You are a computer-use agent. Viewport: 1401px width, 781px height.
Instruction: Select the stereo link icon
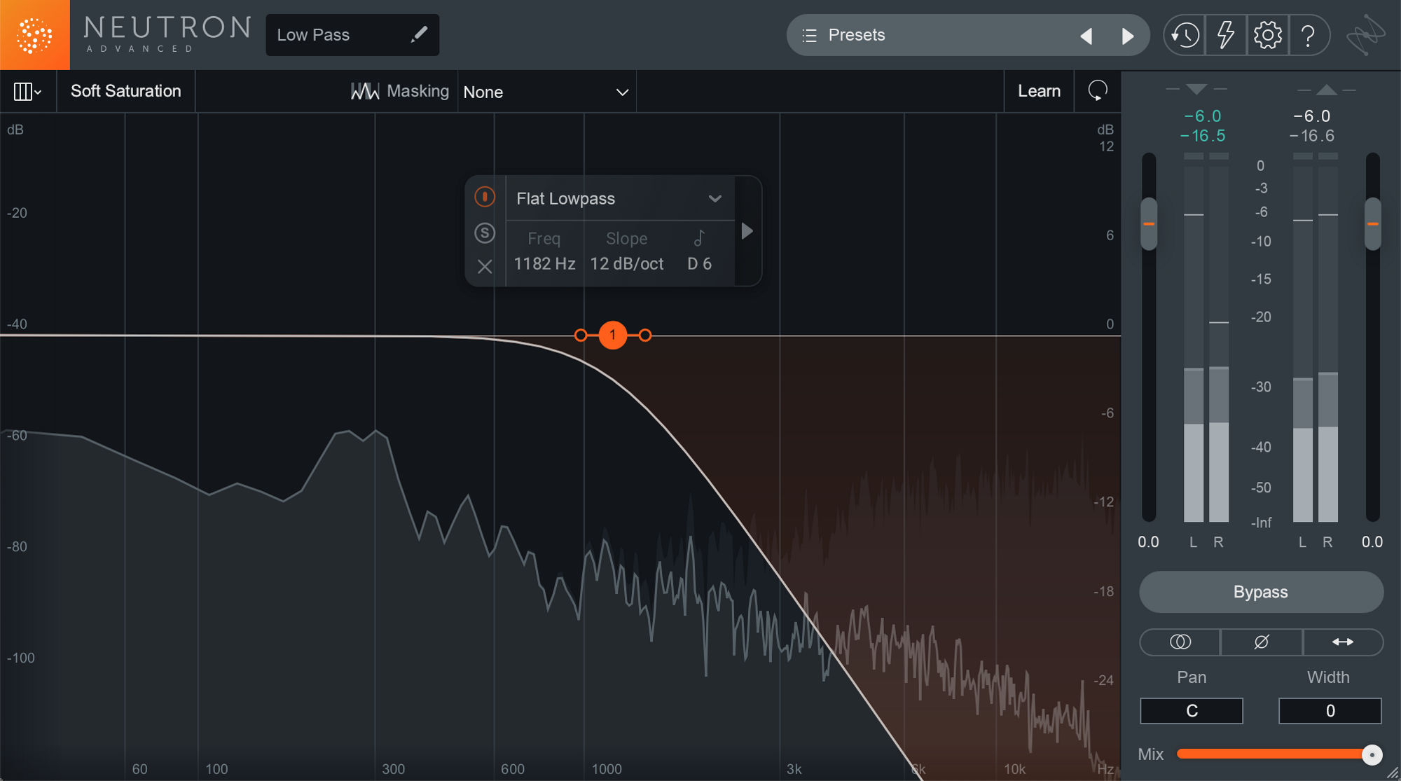click(x=1179, y=642)
